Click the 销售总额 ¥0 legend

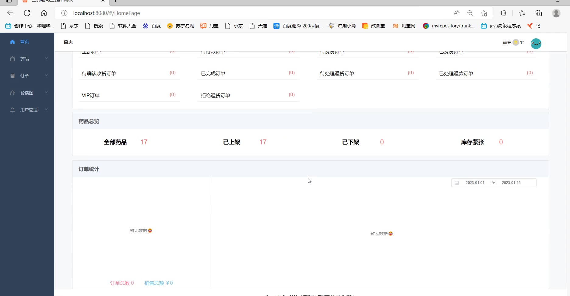pos(158,283)
